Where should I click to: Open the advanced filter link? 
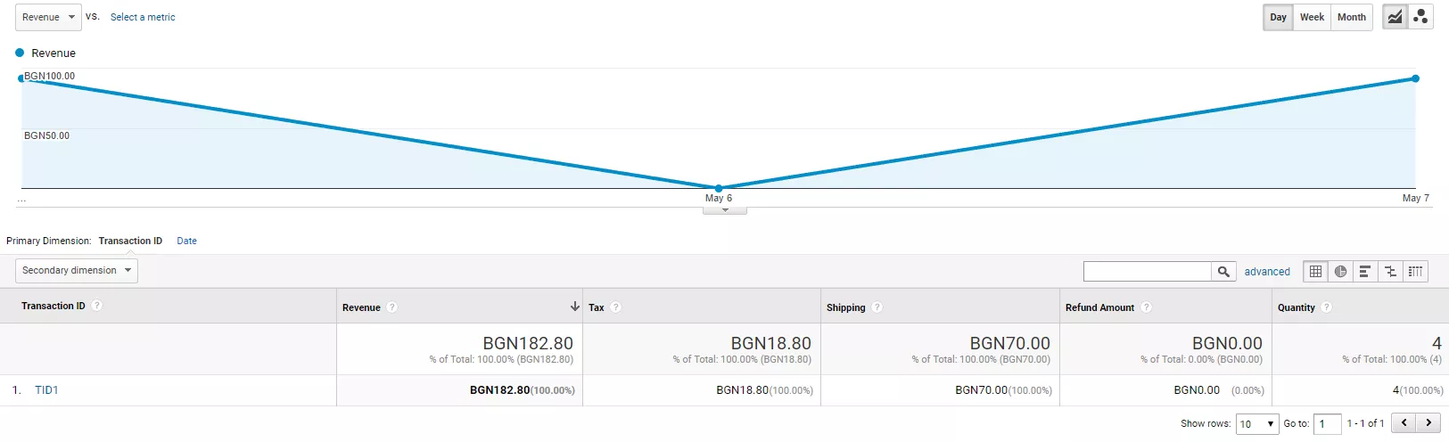[x=1267, y=272]
